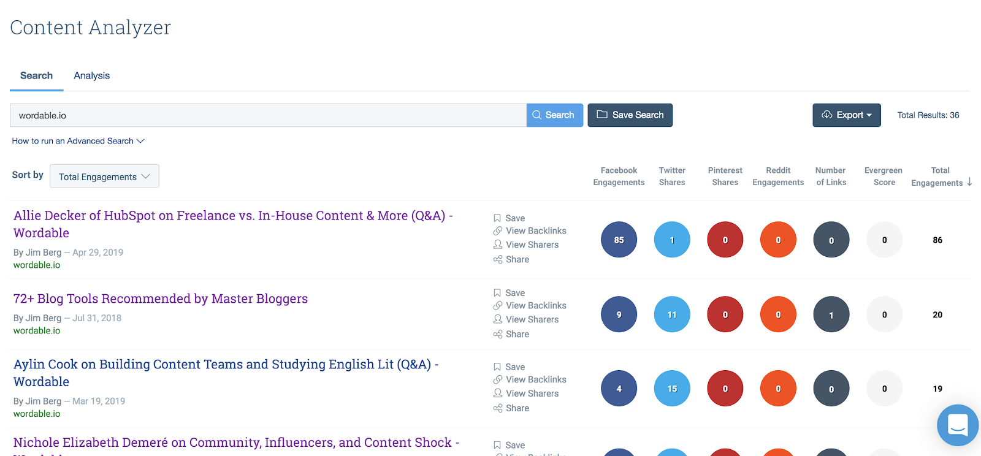
Task: Click the blue Search button
Action: pos(555,115)
